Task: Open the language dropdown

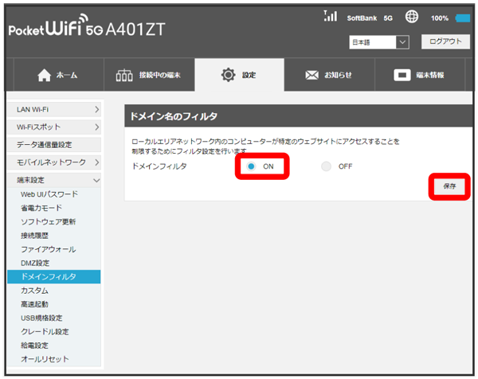Action: (x=378, y=41)
